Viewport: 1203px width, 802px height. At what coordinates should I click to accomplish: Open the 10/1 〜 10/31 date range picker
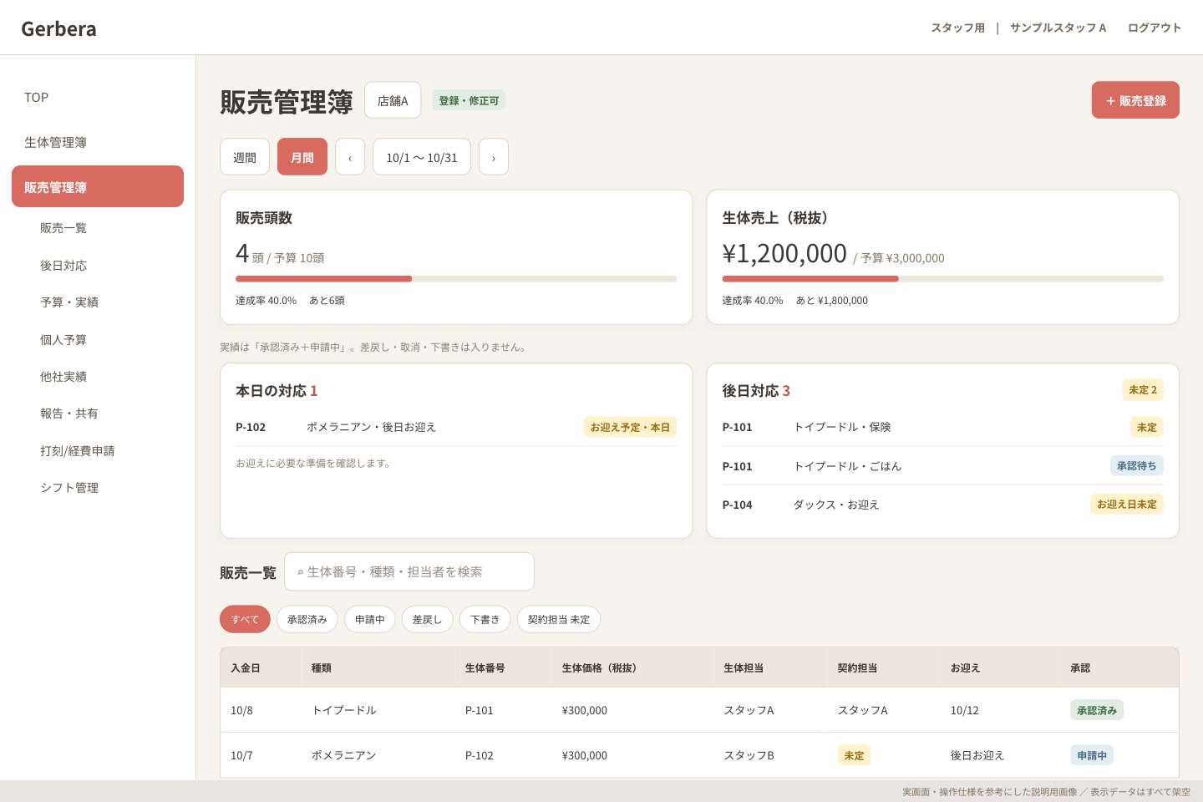tap(422, 157)
